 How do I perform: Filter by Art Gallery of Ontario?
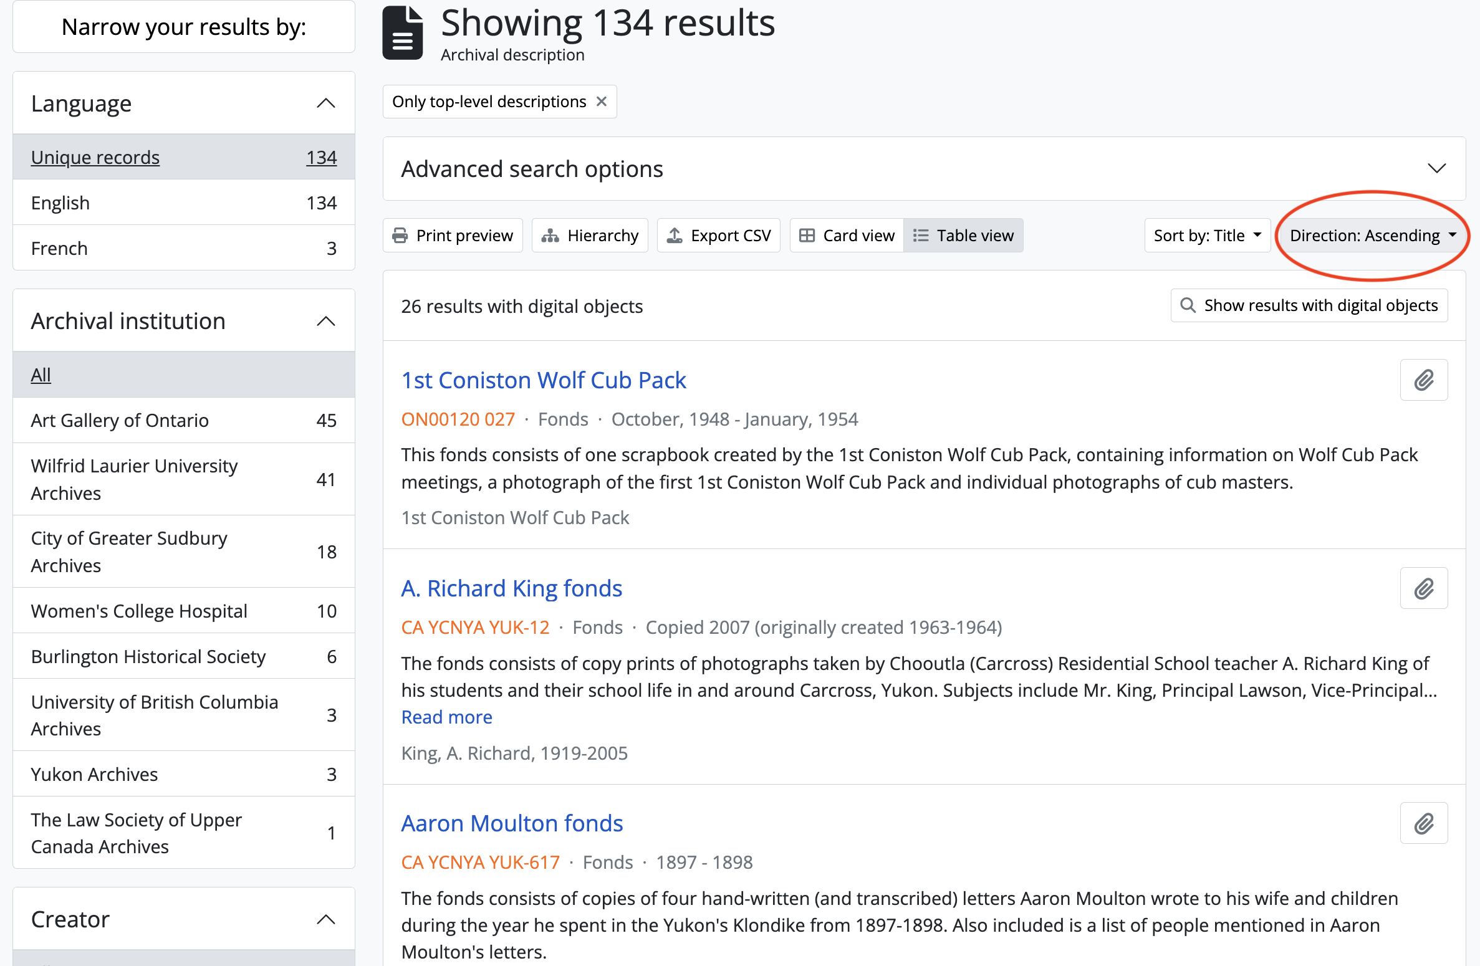(120, 421)
